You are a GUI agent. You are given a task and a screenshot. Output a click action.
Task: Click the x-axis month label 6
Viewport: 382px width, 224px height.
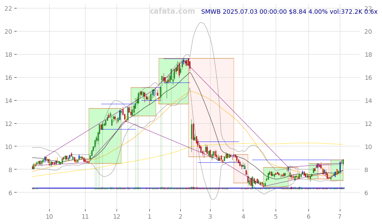coord(308,217)
